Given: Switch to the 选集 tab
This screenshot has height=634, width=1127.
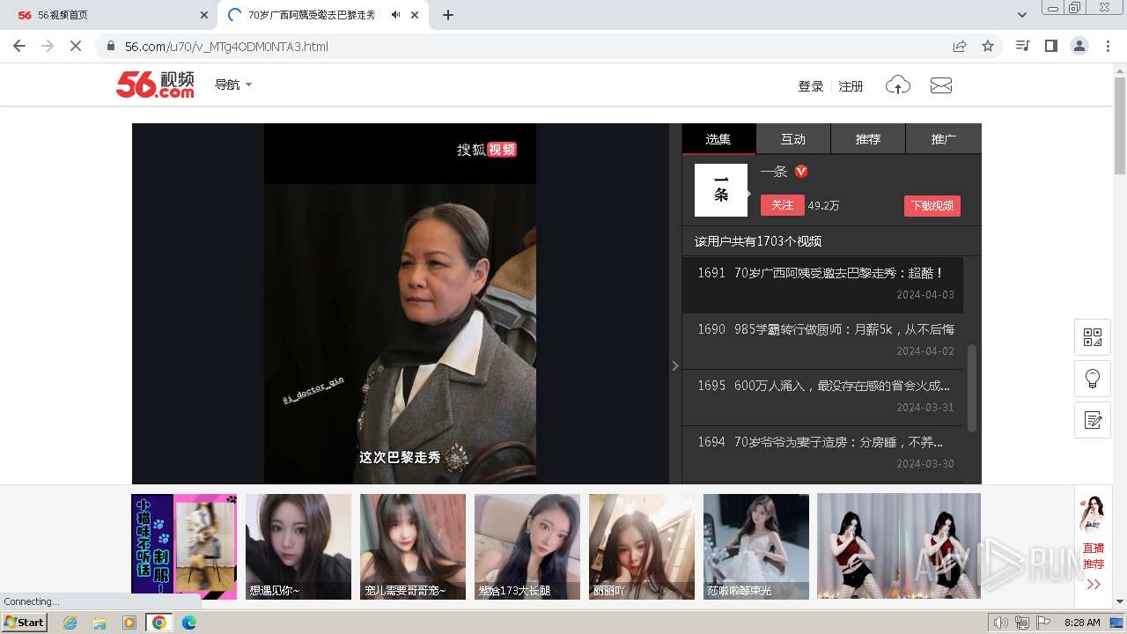Looking at the screenshot, I should 718,139.
